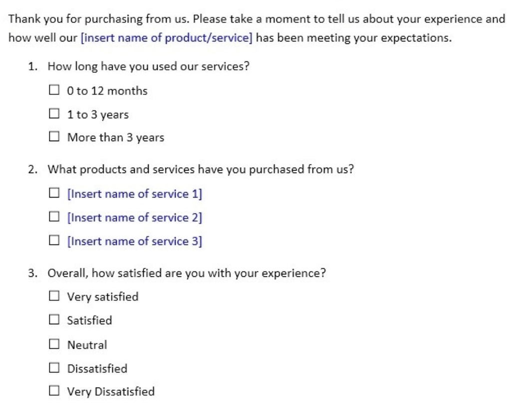Select the '[Insert name of service 2]' placeholder text
The width and height of the screenshot is (529, 411).
coord(134,217)
